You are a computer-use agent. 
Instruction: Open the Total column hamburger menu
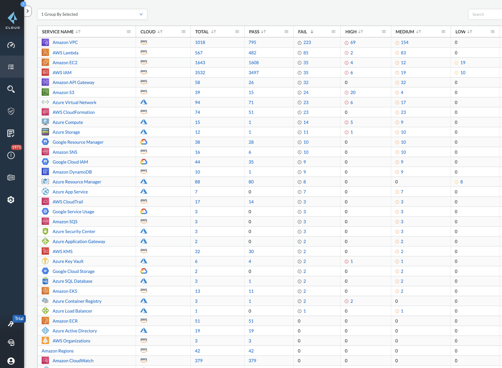[x=237, y=32]
